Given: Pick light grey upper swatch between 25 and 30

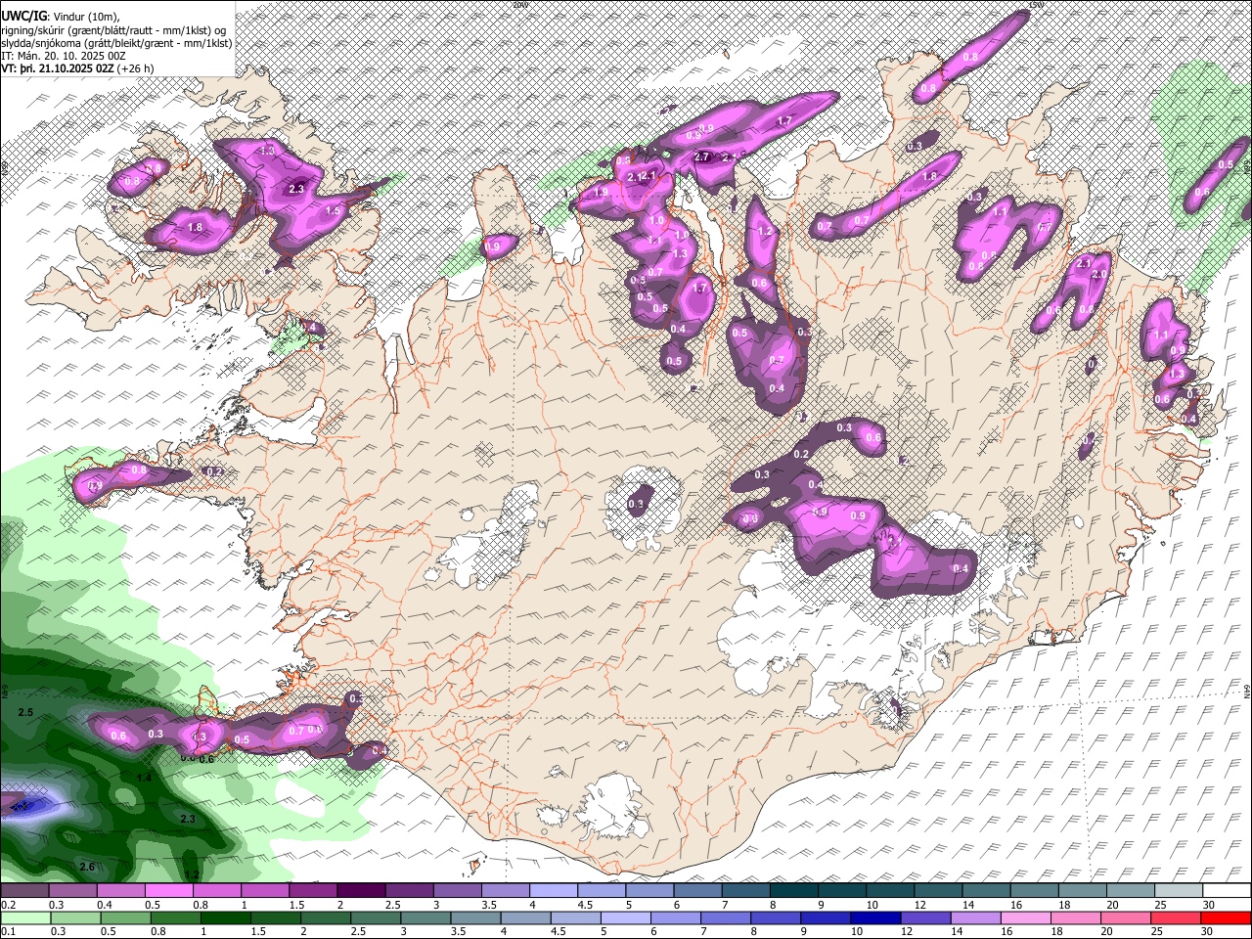Looking at the screenshot, I should [1178, 891].
